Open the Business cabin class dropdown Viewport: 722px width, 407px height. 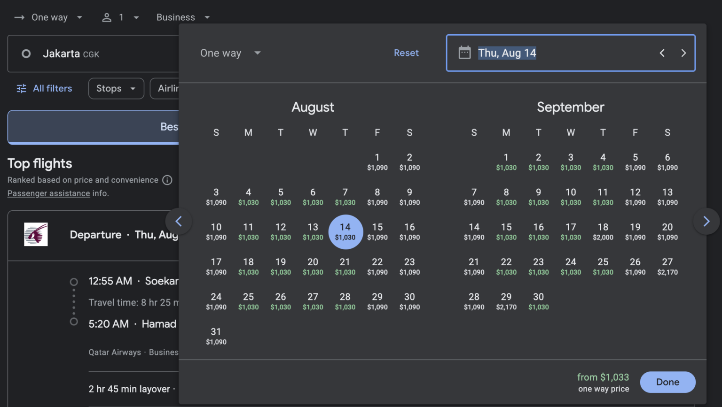coord(183,17)
